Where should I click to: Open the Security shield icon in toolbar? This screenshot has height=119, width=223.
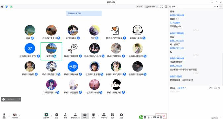coord(57,116)
